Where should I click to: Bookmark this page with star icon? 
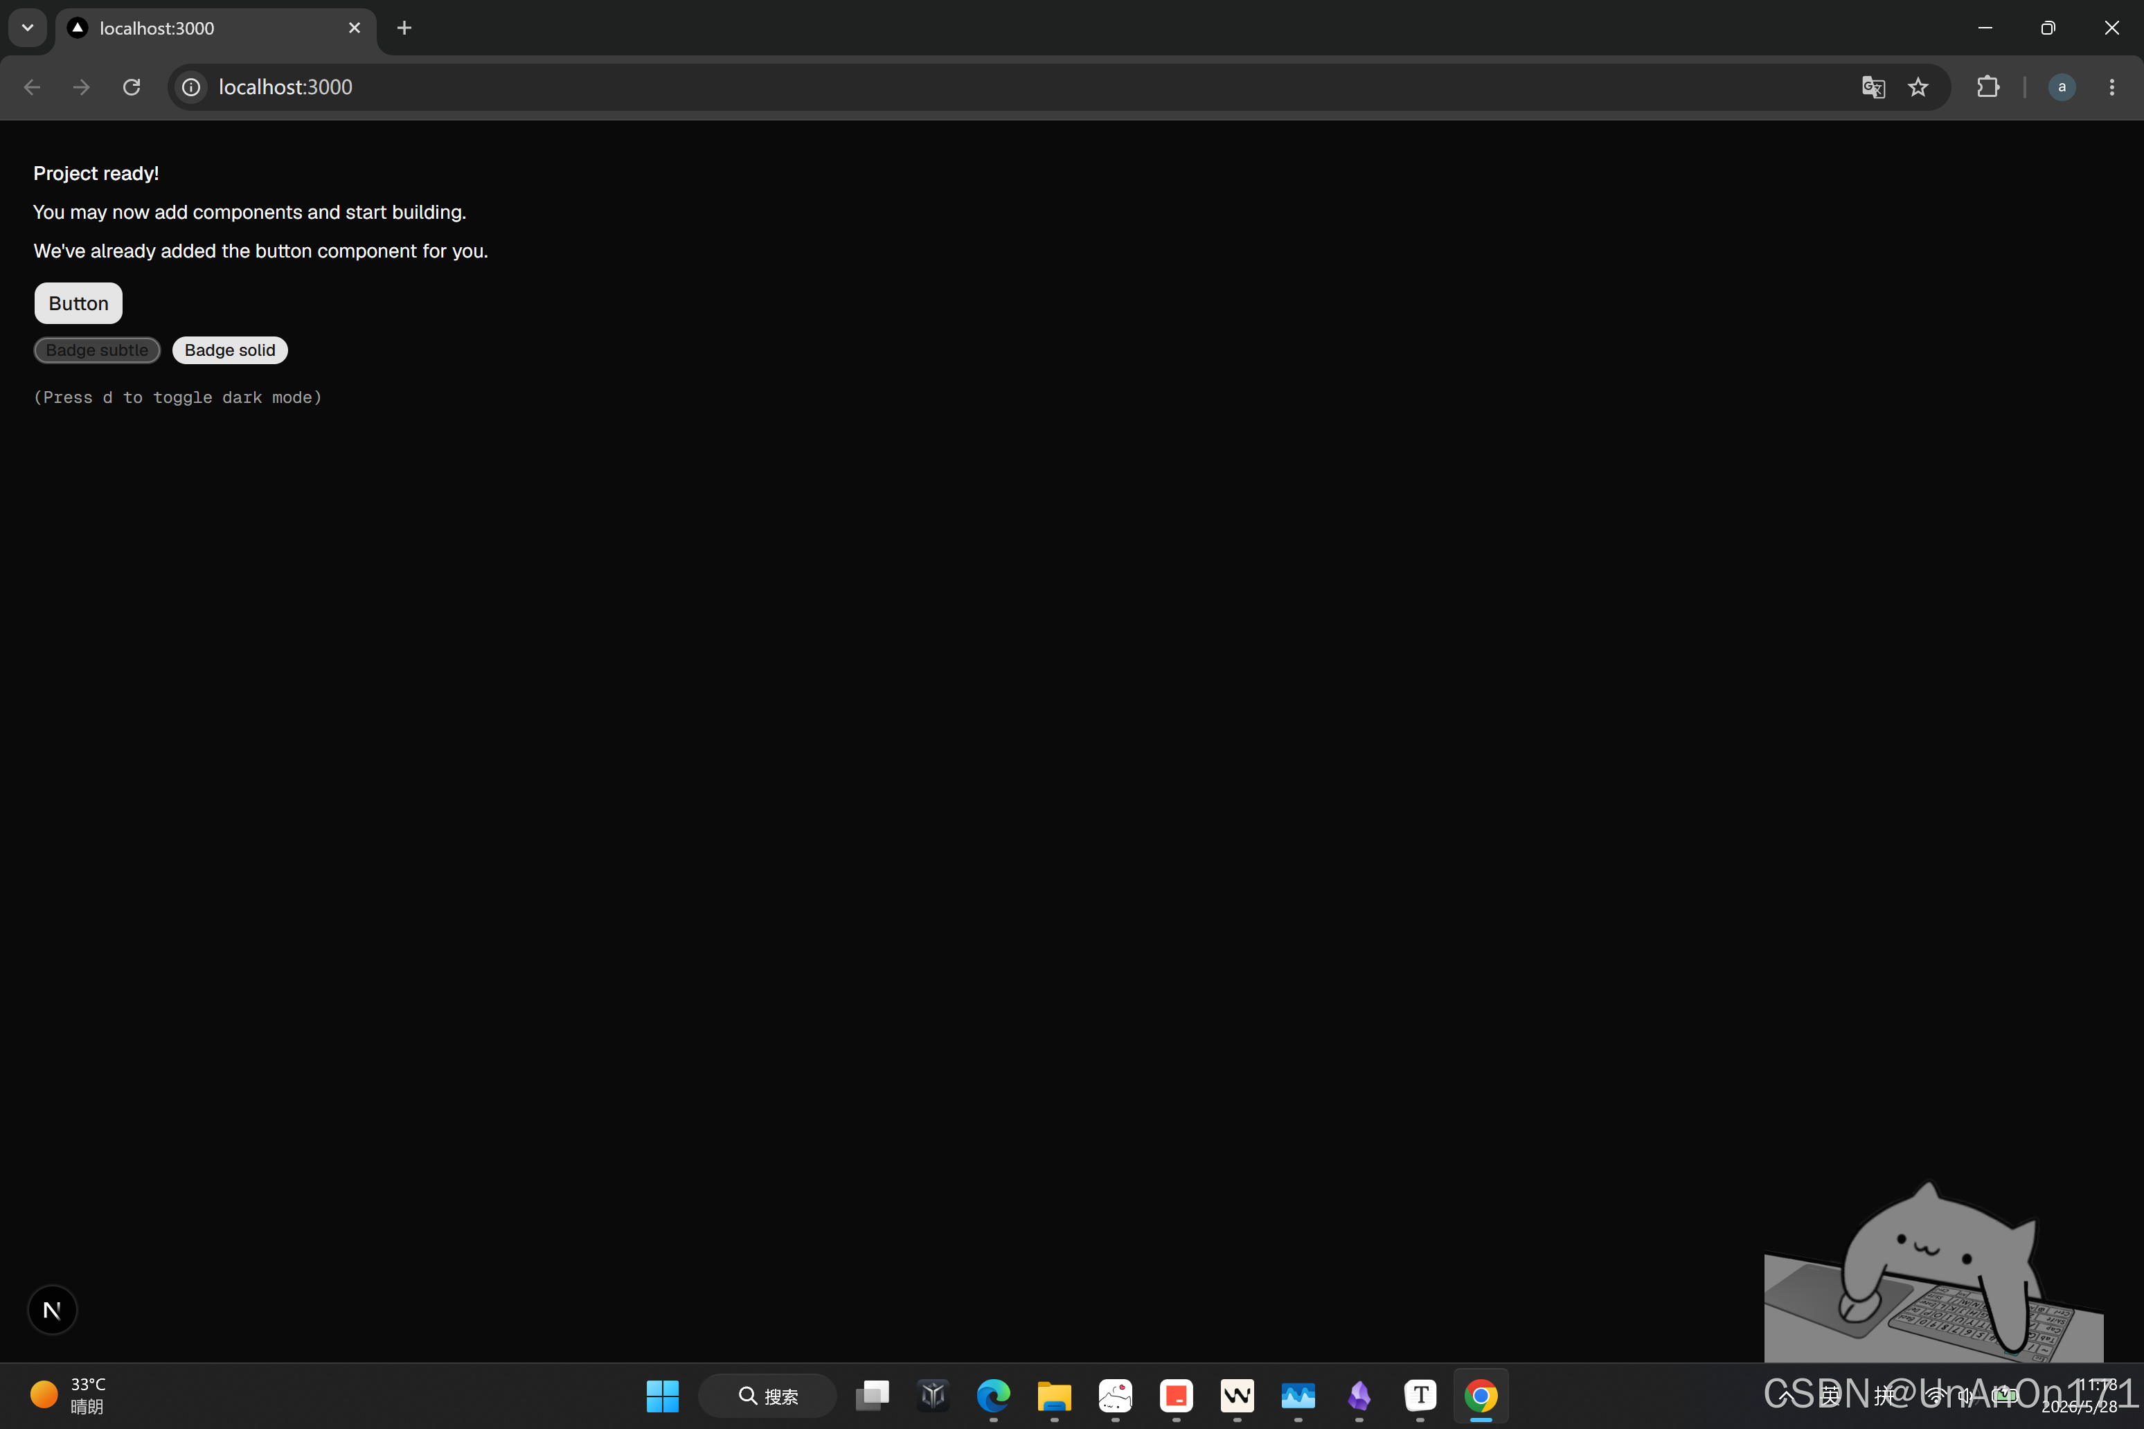point(1918,87)
